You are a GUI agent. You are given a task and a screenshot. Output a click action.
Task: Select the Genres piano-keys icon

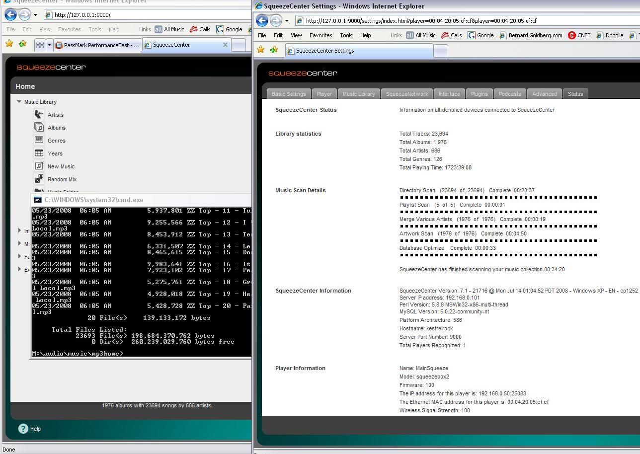(x=39, y=141)
